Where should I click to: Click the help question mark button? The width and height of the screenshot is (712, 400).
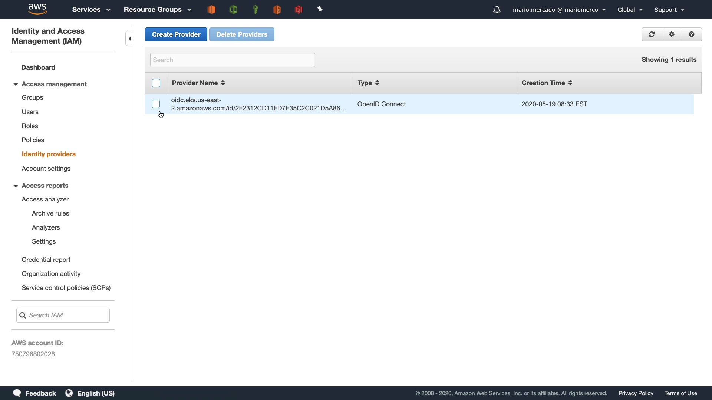[x=692, y=34]
